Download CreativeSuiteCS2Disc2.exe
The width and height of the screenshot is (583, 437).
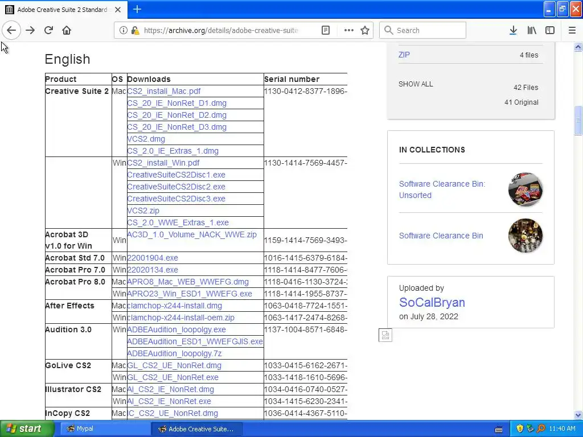(x=176, y=187)
